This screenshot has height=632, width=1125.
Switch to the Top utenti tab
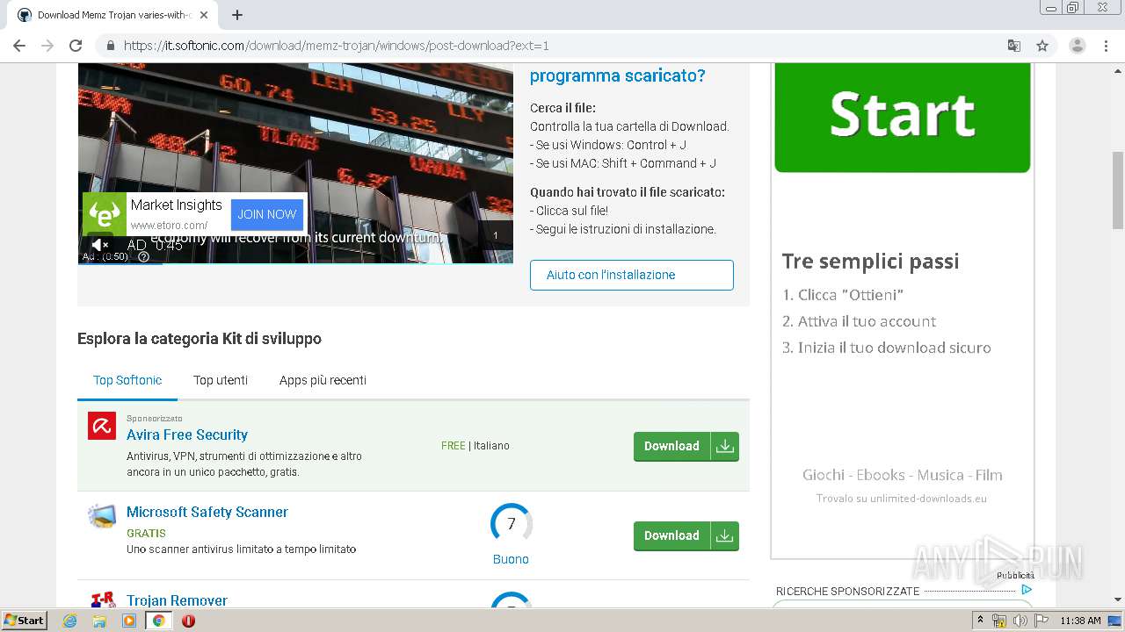tap(221, 380)
